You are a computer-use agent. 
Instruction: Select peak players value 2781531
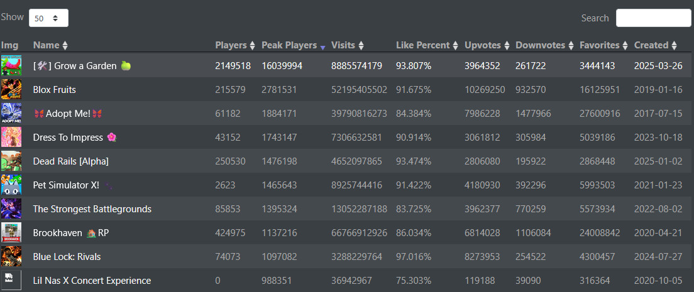[x=279, y=90]
